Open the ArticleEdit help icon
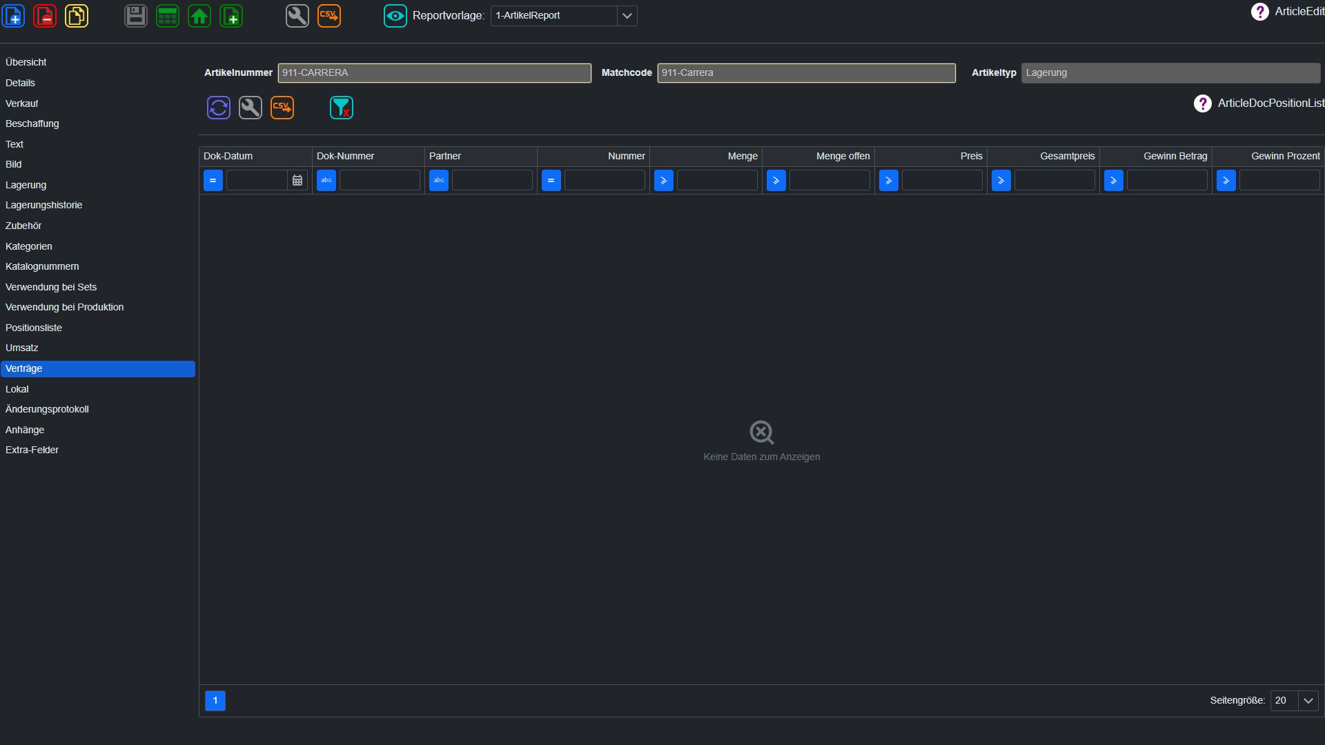Viewport: 1325px width, 745px height. (1259, 12)
